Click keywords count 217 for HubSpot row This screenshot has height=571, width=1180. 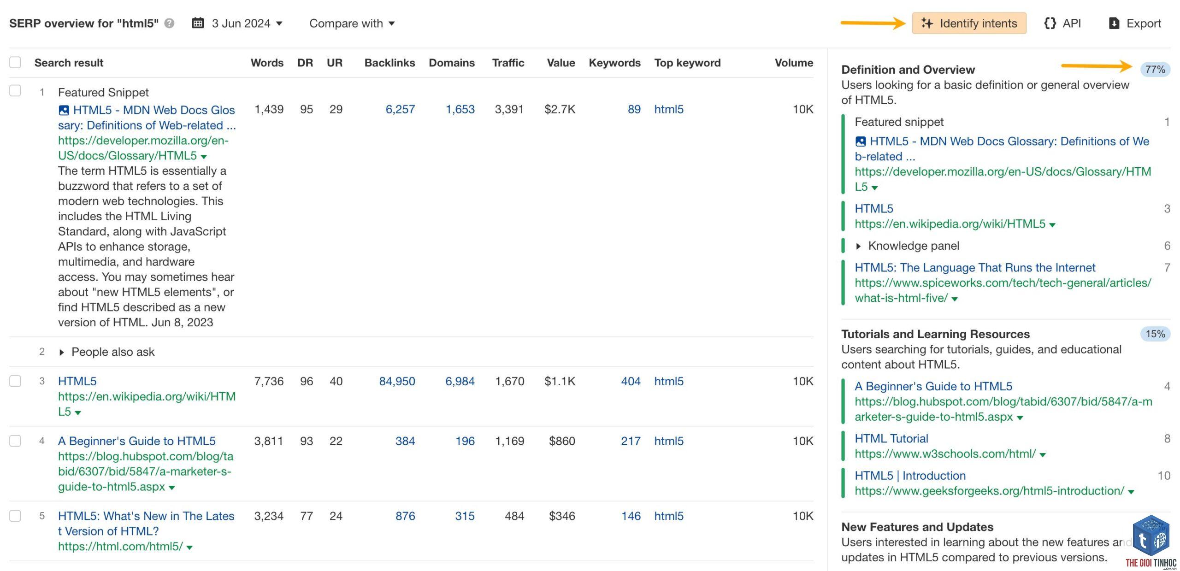[631, 441]
